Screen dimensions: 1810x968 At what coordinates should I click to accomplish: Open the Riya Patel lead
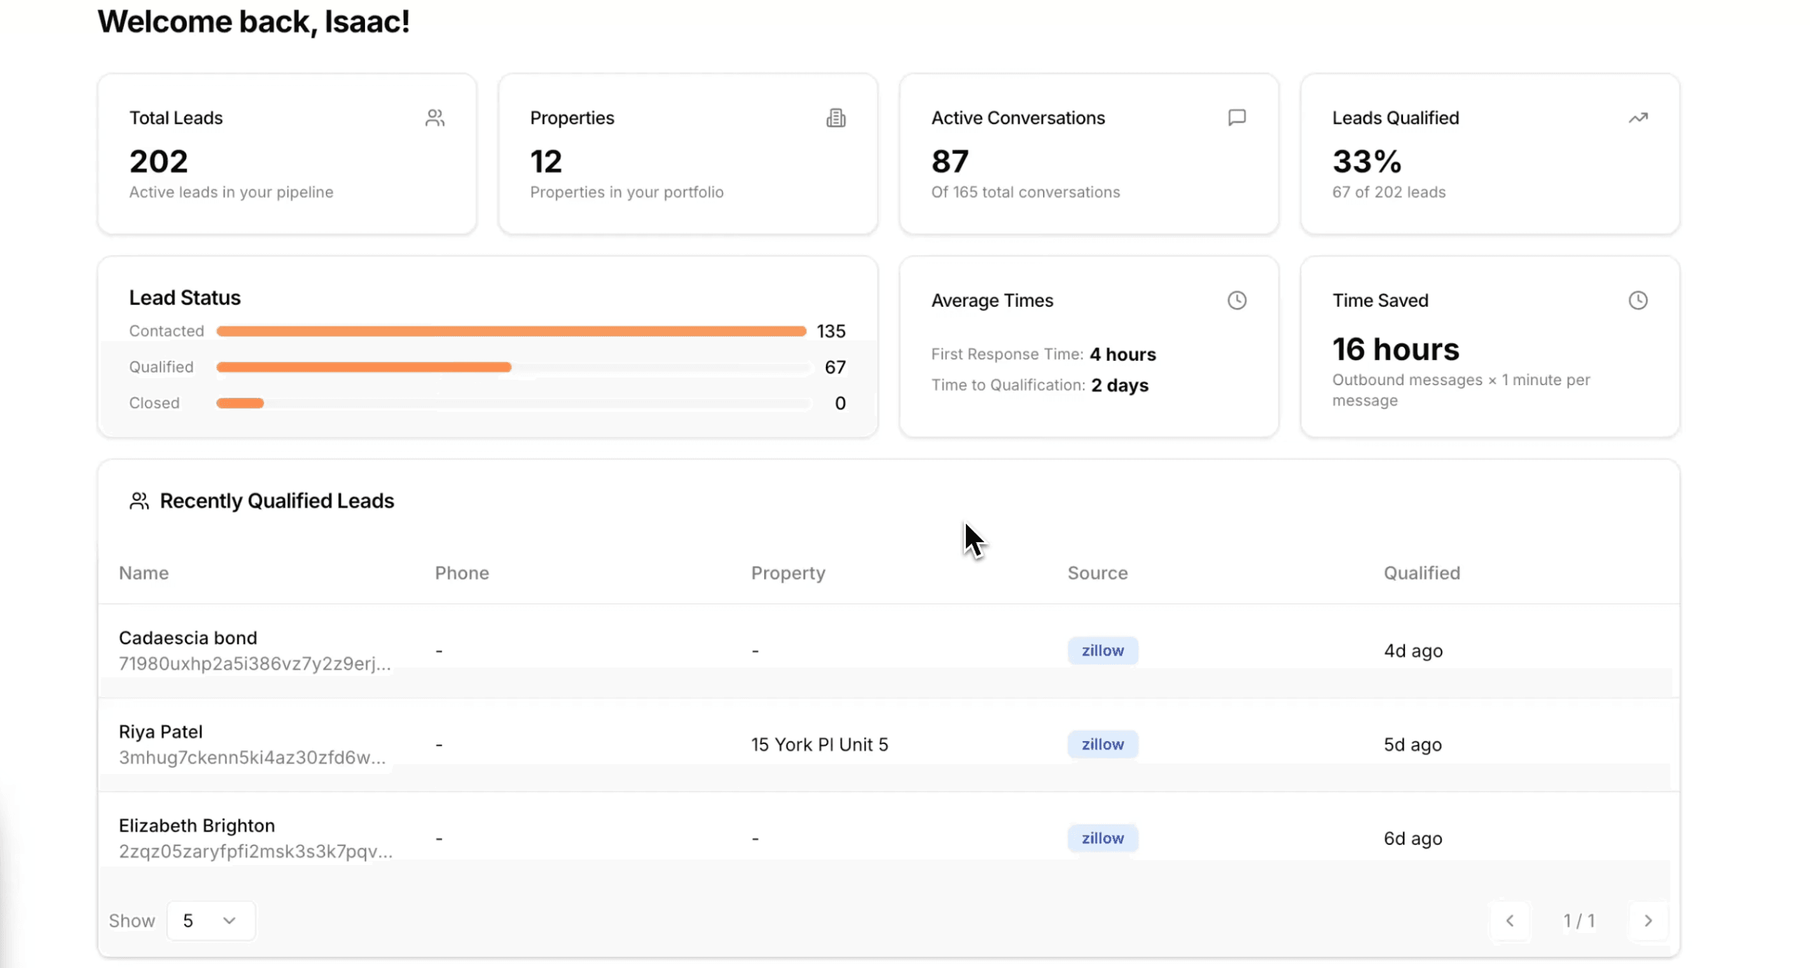click(160, 732)
